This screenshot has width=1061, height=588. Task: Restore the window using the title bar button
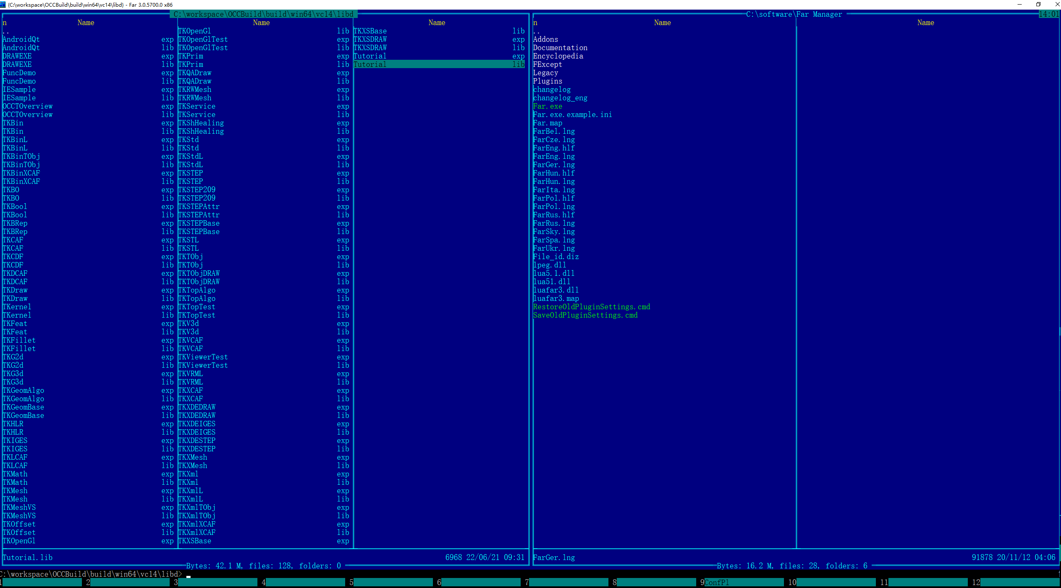(1038, 5)
